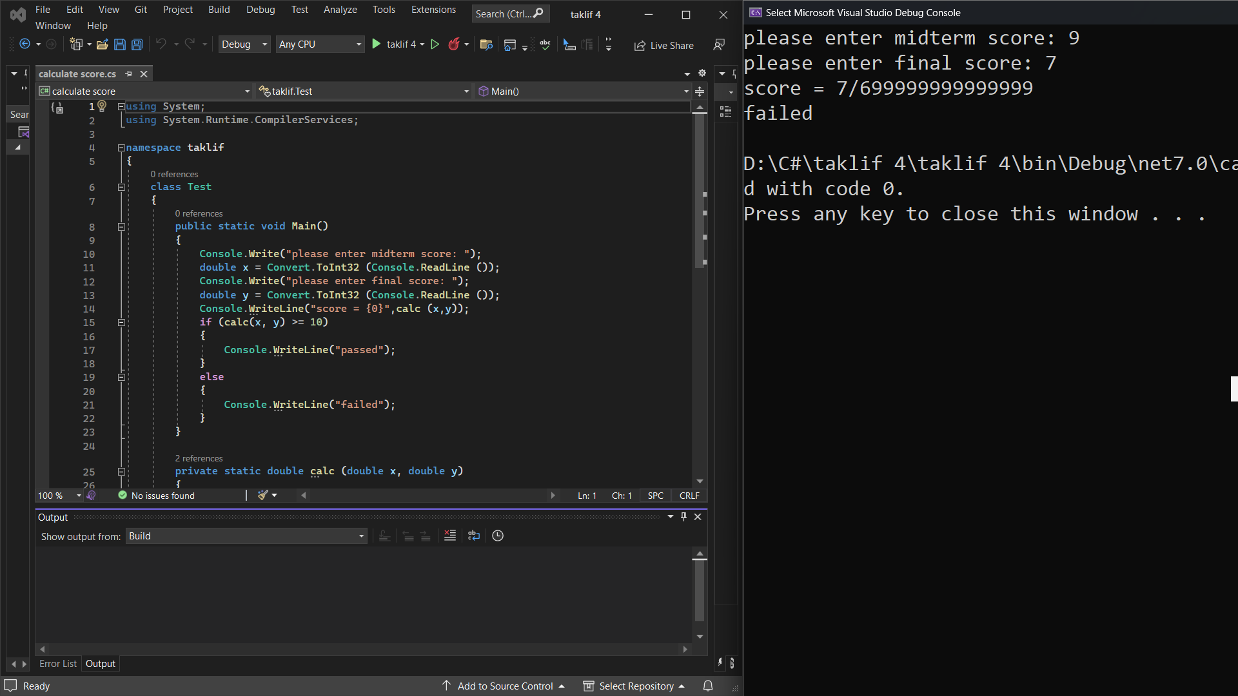
Task: Toggle pin on calculate score.cs tab
Action: [x=128, y=73]
